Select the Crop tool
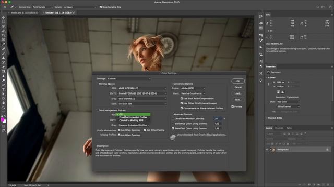The image size is (334, 187). point(4,35)
